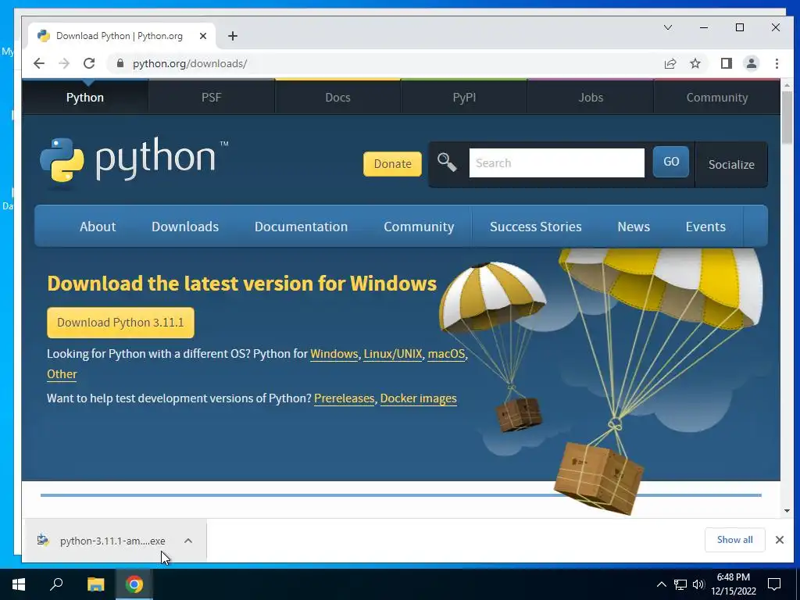The height and width of the screenshot is (600, 800).
Task: Open the volume tray icon
Action: click(x=698, y=584)
